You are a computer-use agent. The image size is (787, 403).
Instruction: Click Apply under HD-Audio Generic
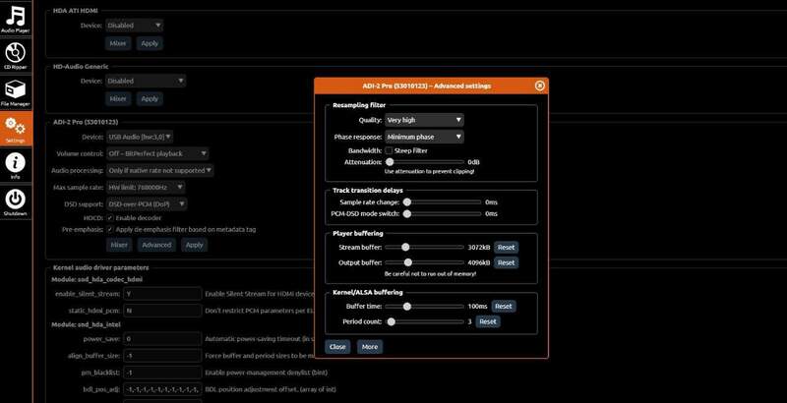click(149, 98)
